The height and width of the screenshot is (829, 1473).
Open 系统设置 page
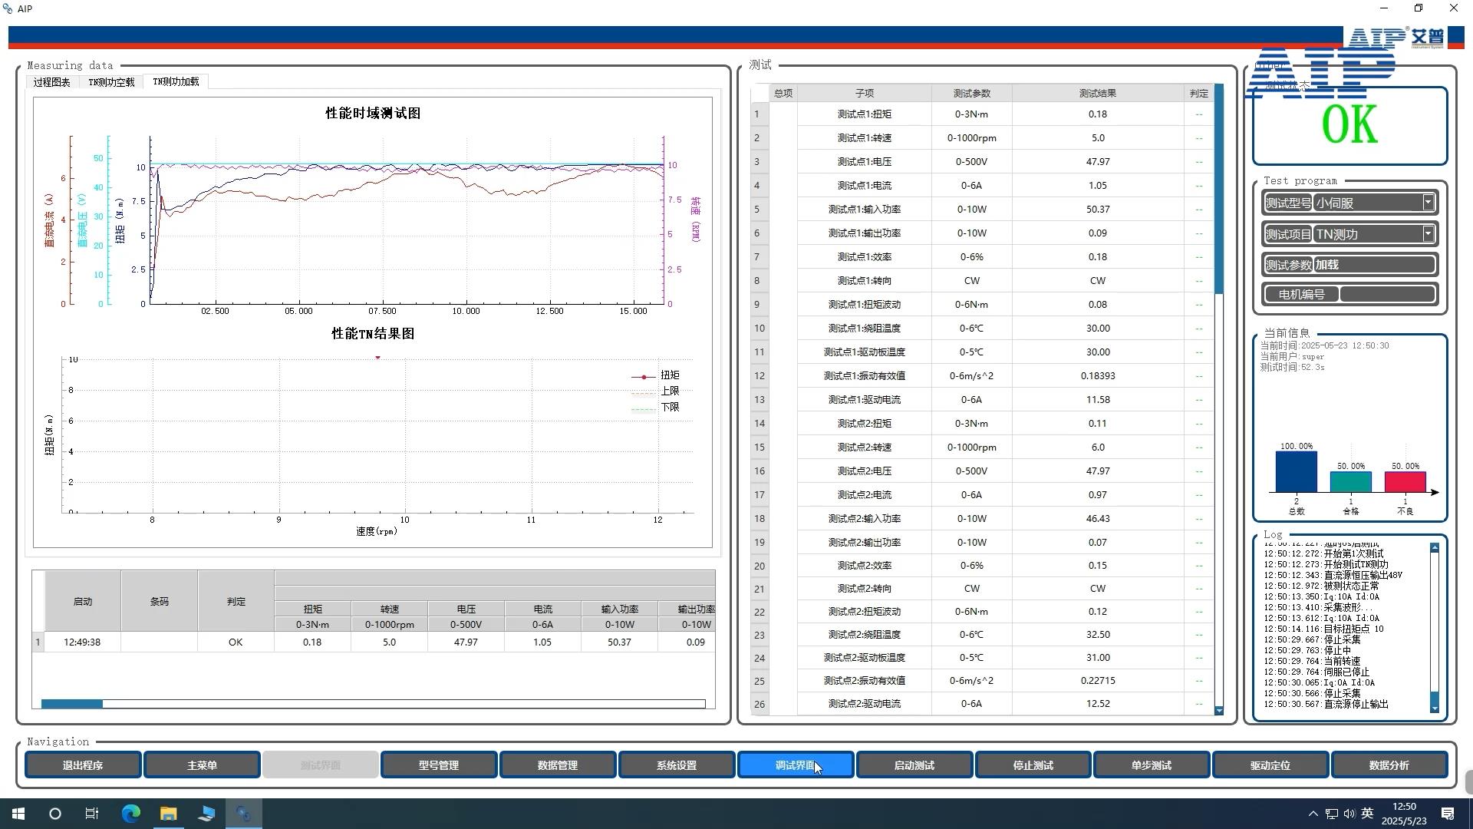click(x=677, y=765)
